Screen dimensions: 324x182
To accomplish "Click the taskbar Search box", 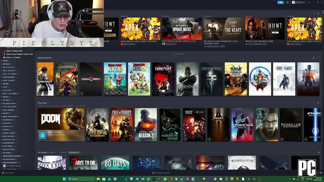I will (x=81, y=179).
